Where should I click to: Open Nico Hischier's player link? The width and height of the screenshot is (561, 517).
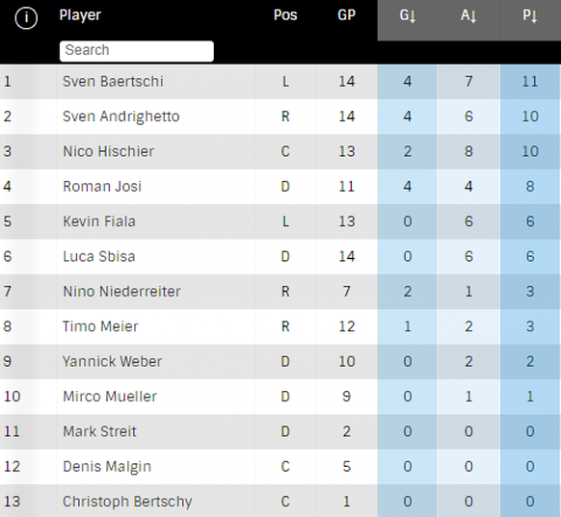108,151
